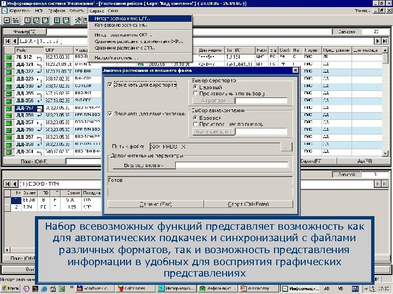This screenshot has height=294, width=393.
Task: Go to next record in flights navigator
Action: pyautogui.click(x=378, y=41)
